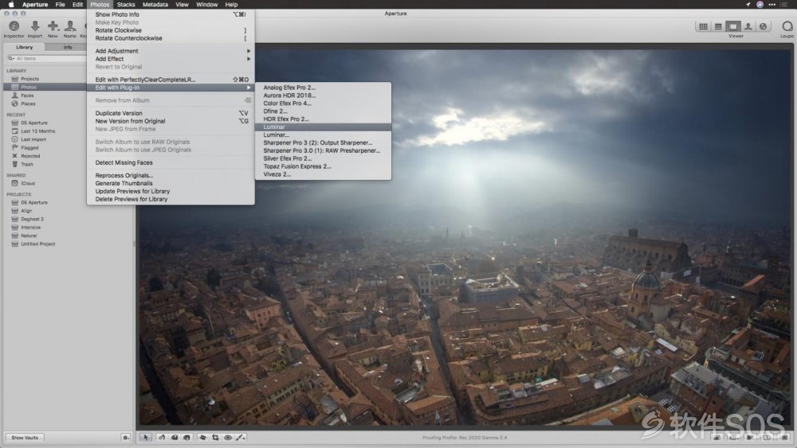Click the Lift tool icon

coord(175,438)
